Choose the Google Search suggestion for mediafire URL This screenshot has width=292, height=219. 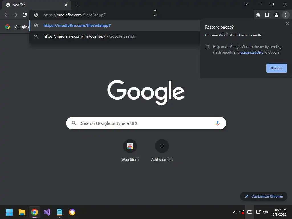click(115, 36)
